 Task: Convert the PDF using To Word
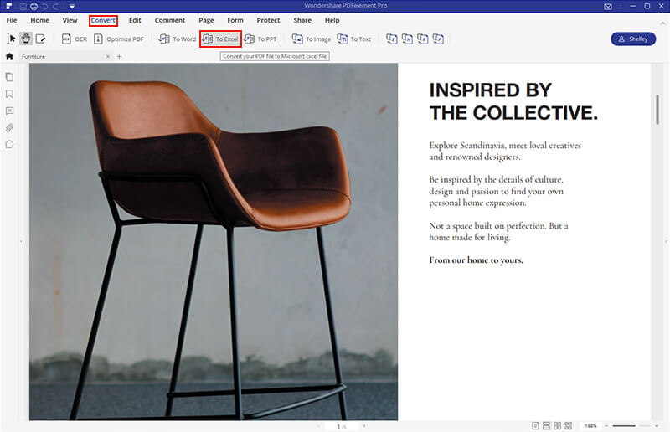point(178,39)
